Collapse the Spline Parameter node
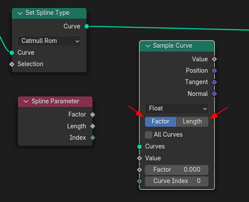This screenshot has height=202, width=249. click(26, 101)
